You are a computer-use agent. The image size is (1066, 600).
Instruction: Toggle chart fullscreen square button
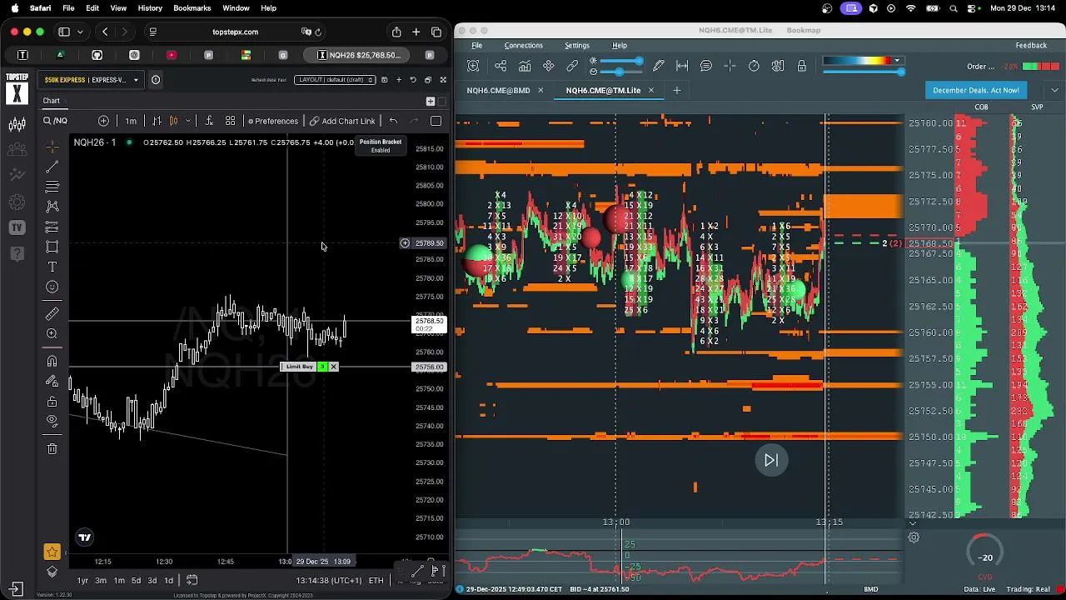436,121
